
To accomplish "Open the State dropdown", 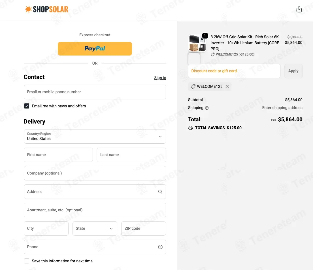I will pos(95,228).
